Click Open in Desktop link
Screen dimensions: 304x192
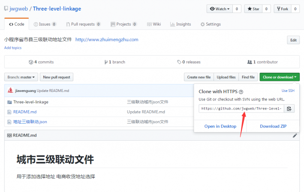point(220,126)
